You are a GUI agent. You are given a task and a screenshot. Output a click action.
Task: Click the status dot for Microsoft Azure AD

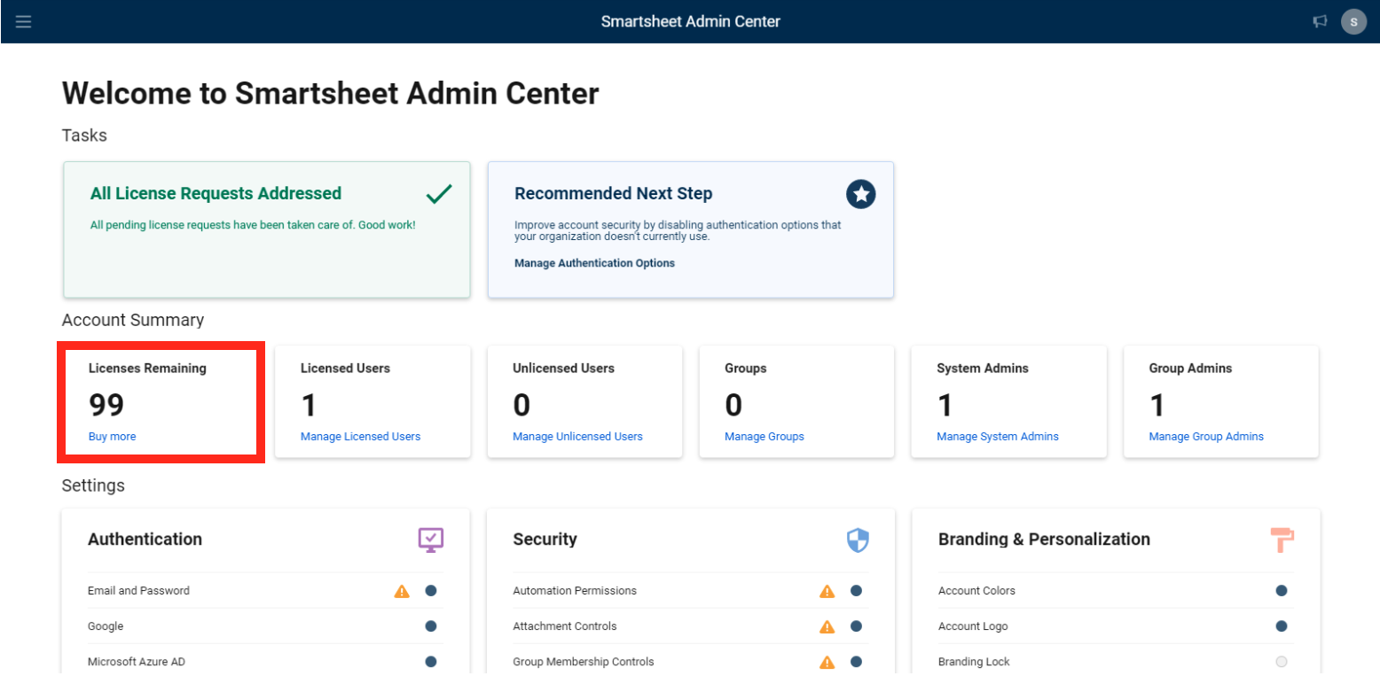(x=431, y=662)
